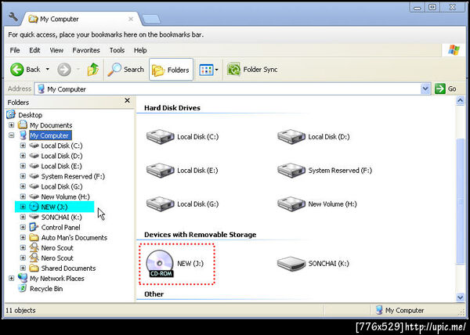Collapse My Computer tree node
Image resolution: width=470 pixels, height=335 pixels.
(12, 135)
